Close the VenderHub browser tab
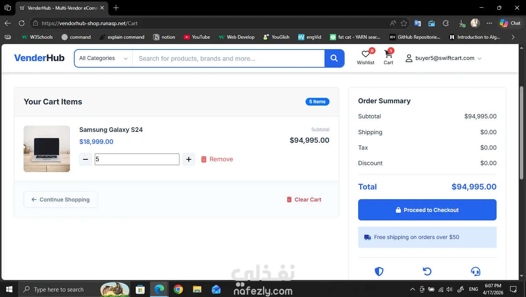The height and width of the screenshot is (297, 526). coord(102,8)
